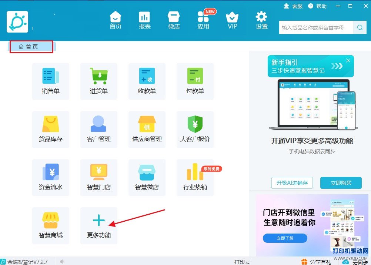Click the app logo in header
This screenshot has width=371, height=265.
pos(17,22)
